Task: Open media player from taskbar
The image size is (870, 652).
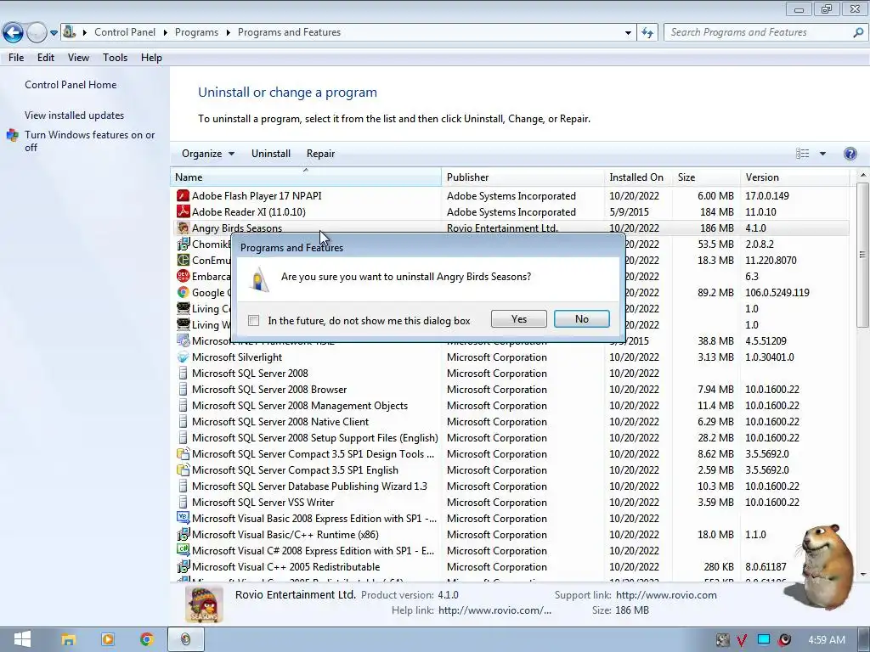Action: click(107, 640)
